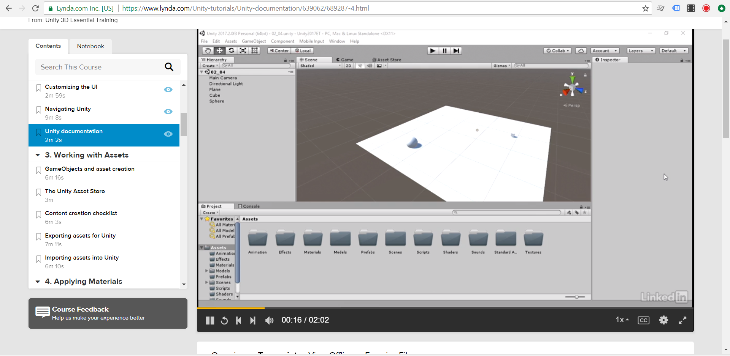Screen dimensions: 730x356
Task: Open Importing assets into Unity lesson
Action: [x=82, y=258]
